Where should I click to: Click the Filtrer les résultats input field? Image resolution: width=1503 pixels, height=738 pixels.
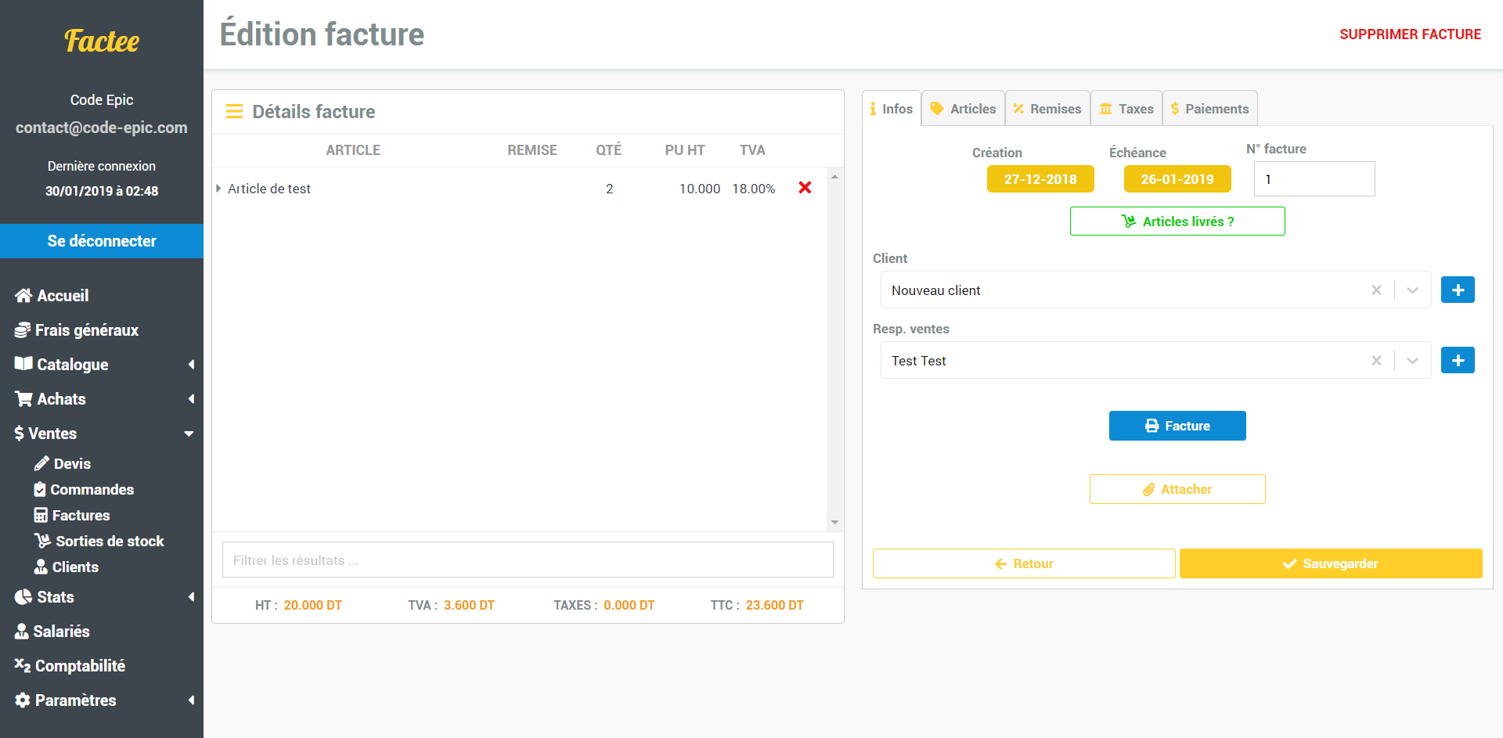coord(527,560)
